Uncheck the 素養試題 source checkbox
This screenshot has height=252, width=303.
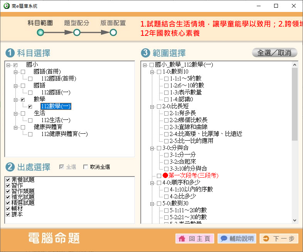click(x=8, y=180)
